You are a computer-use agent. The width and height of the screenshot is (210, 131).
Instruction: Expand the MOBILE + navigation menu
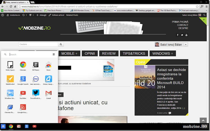coord(69,53)
